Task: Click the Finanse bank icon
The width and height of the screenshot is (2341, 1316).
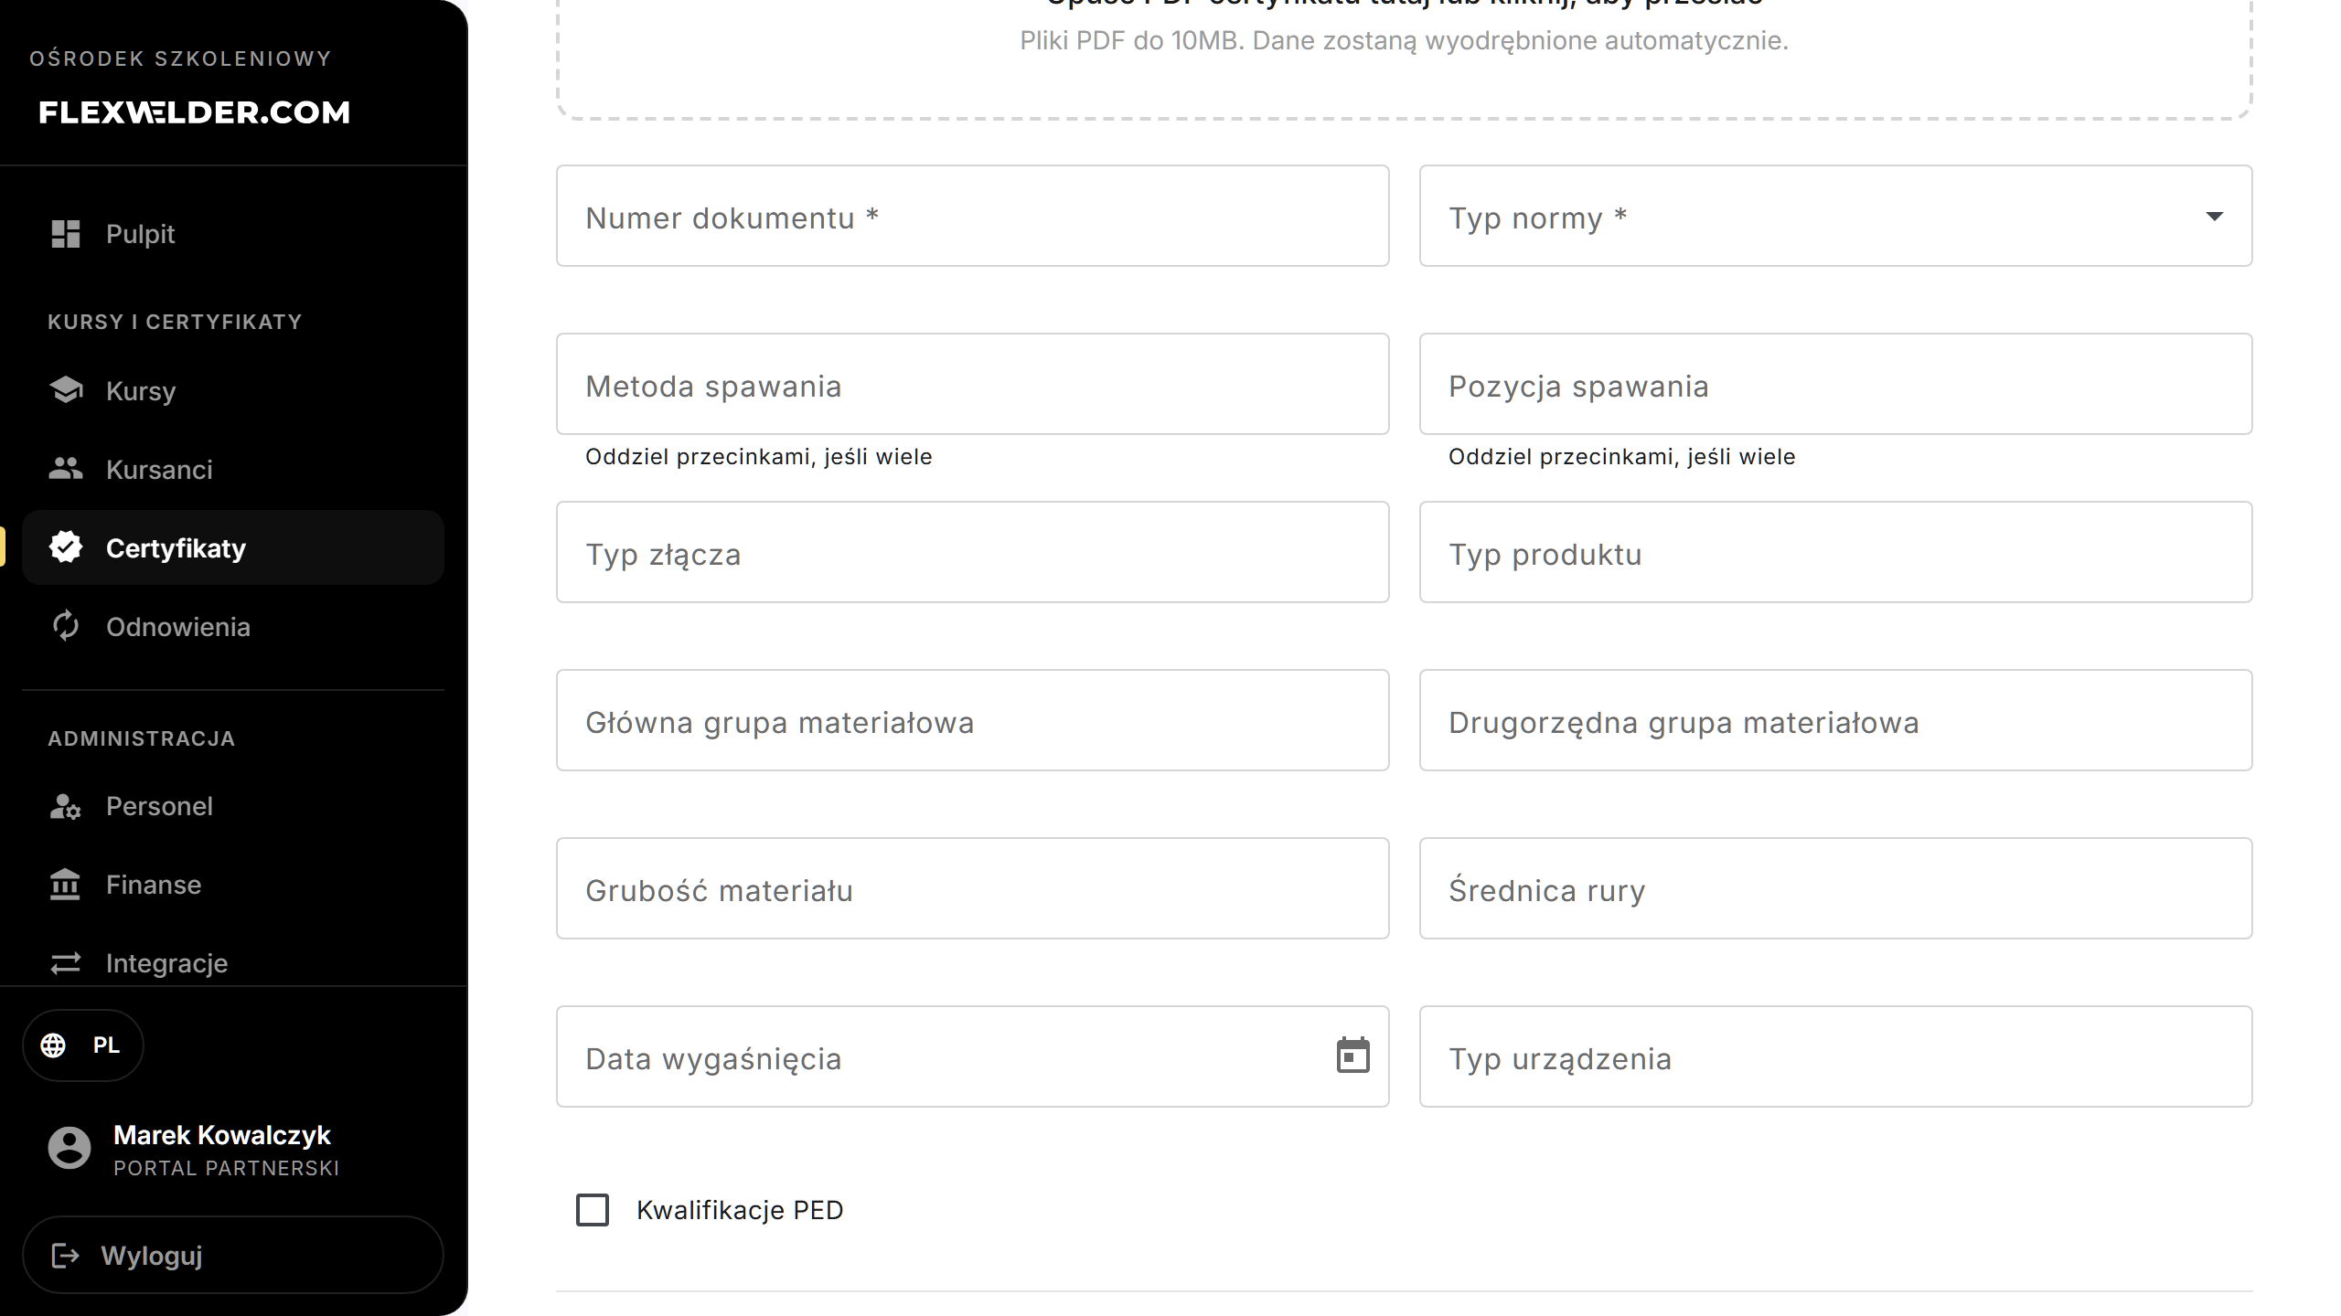Action: [x=66, y=885]
